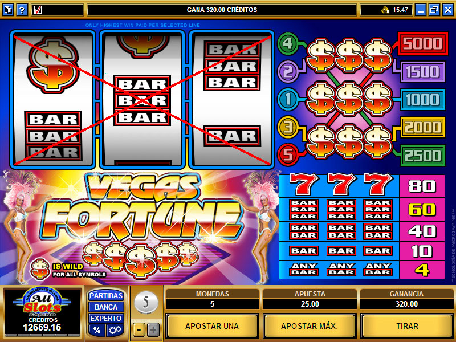Select payline 3 yellow circle indicator
The width and height of the screenshot is (456, 342).
click(288, 127)
